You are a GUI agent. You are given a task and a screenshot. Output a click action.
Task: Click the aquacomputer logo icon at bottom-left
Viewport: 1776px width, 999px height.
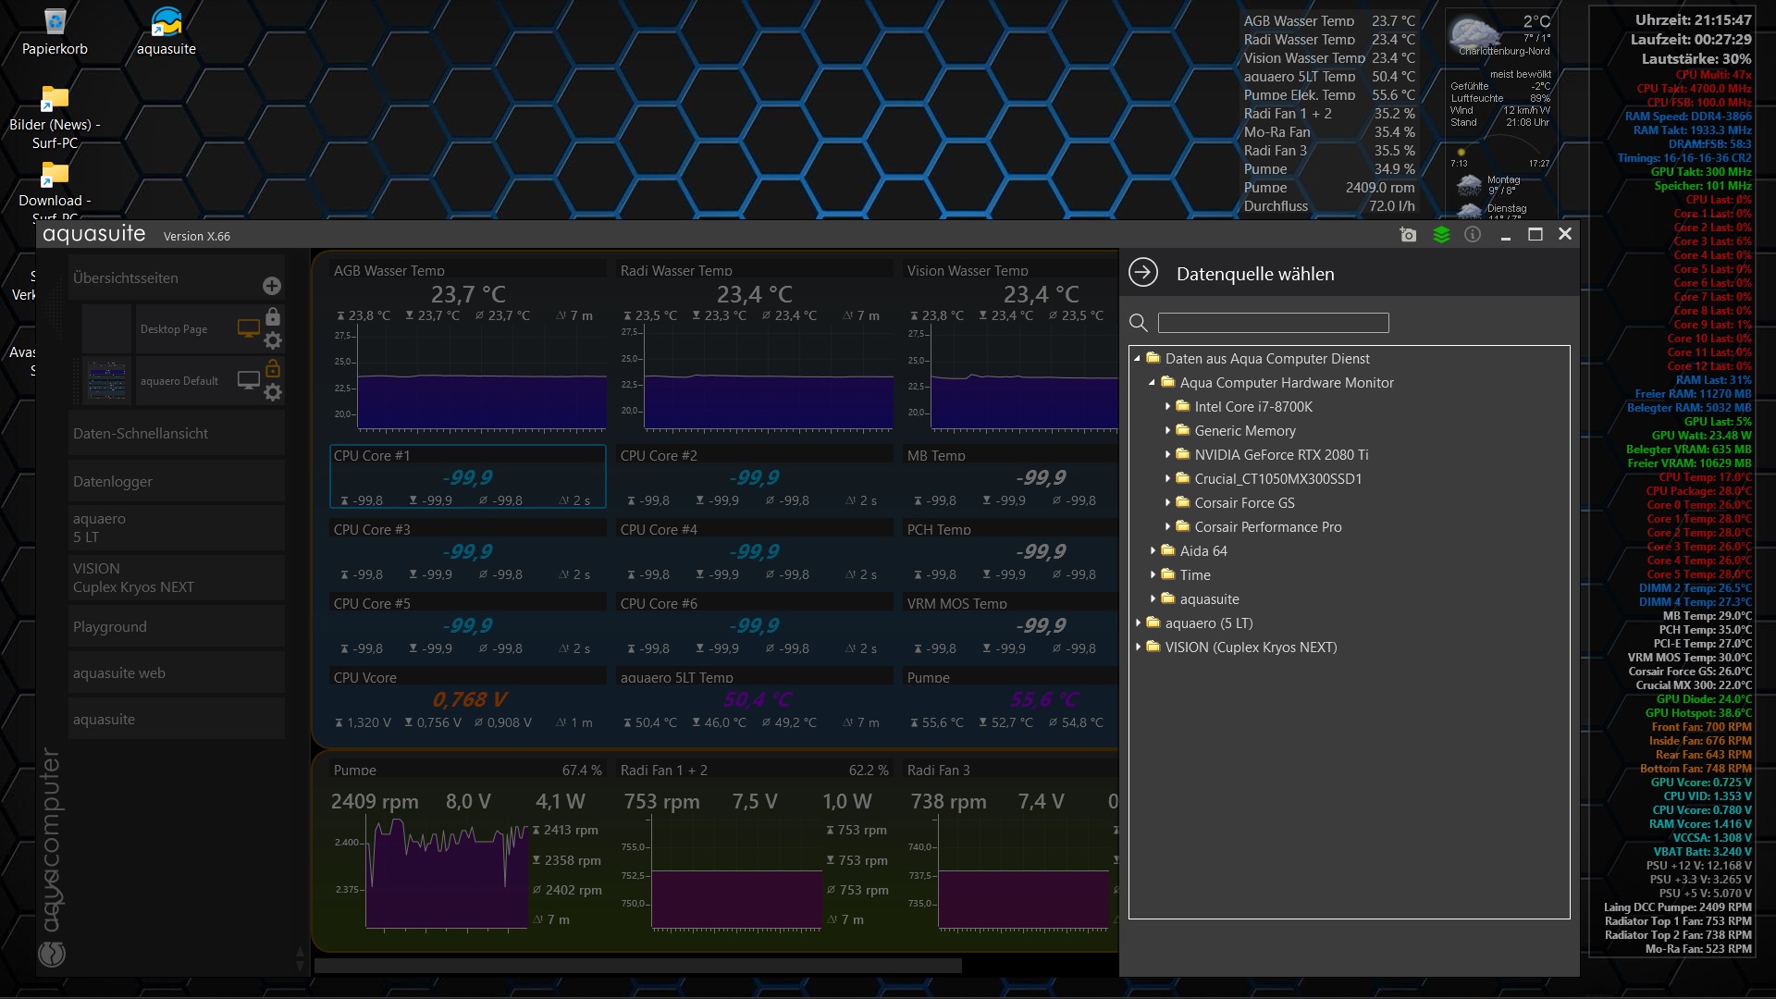pos(52,954)
